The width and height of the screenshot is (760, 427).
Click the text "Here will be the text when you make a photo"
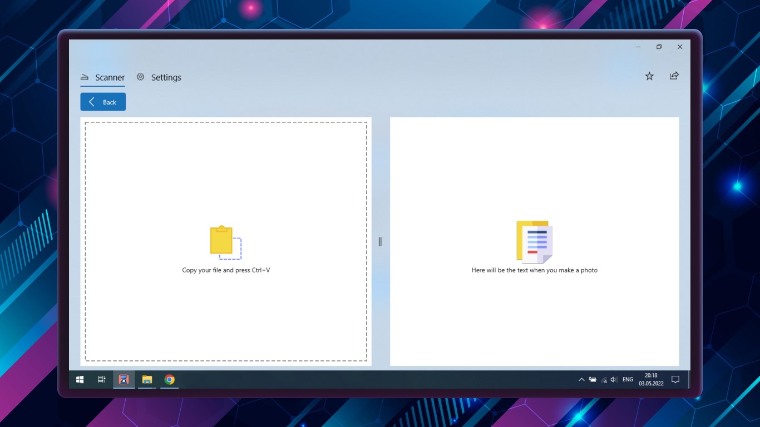[535, 270]
